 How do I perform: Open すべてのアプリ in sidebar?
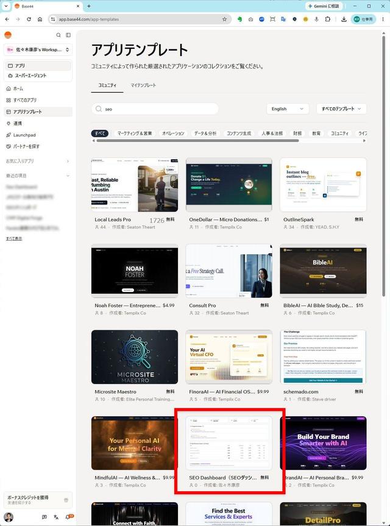pos(38,100)
